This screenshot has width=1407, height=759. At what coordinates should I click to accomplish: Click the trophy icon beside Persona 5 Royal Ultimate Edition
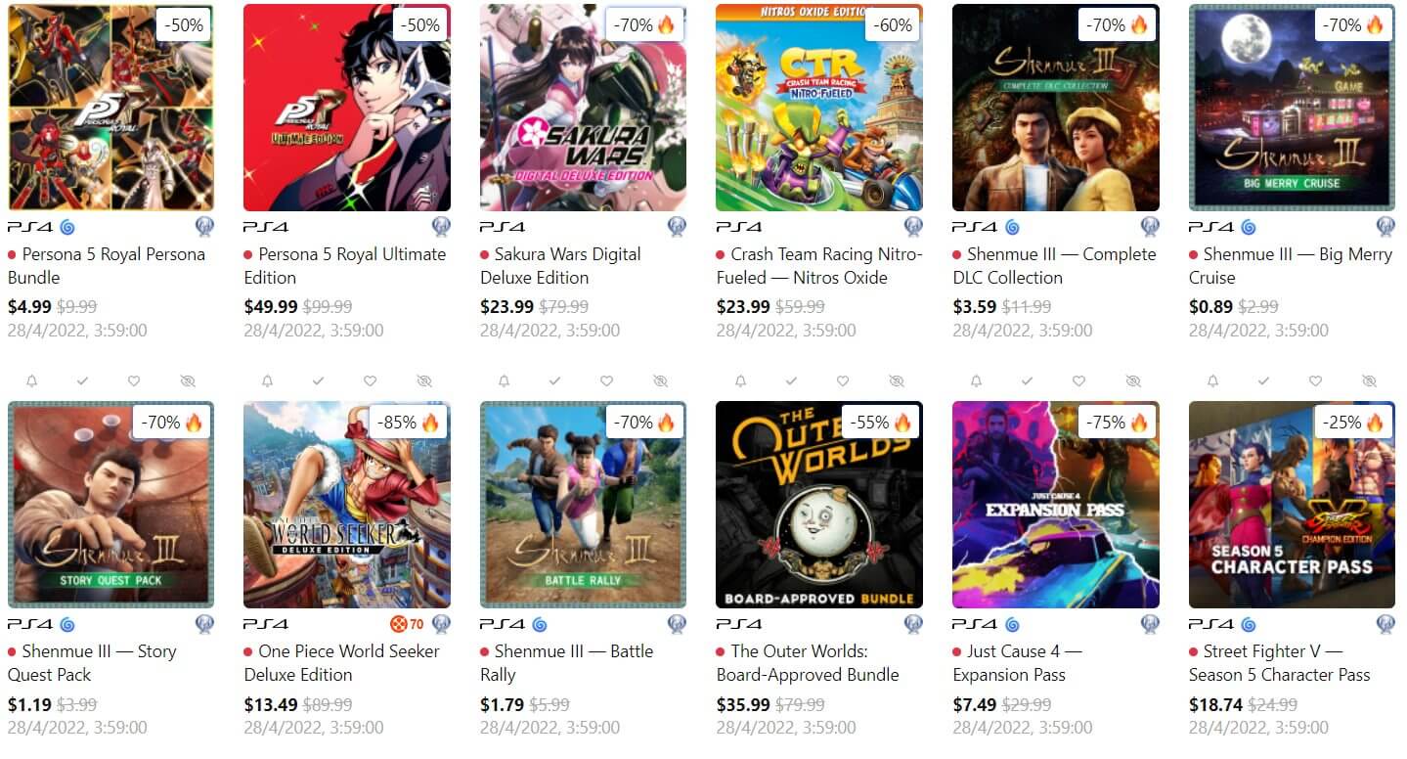pyautogui.click(x=441, y=227)
